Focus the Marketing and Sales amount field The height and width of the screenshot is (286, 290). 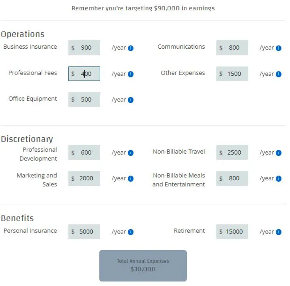pyautogui.click(x=84, y=178)
